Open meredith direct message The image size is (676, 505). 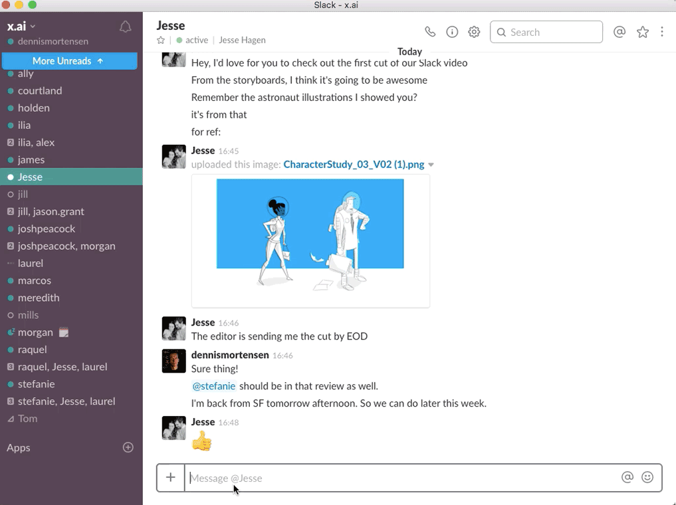coord(71,297)
